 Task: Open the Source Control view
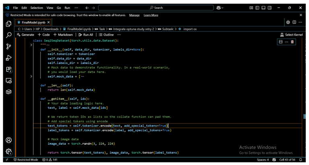[8, 46]
